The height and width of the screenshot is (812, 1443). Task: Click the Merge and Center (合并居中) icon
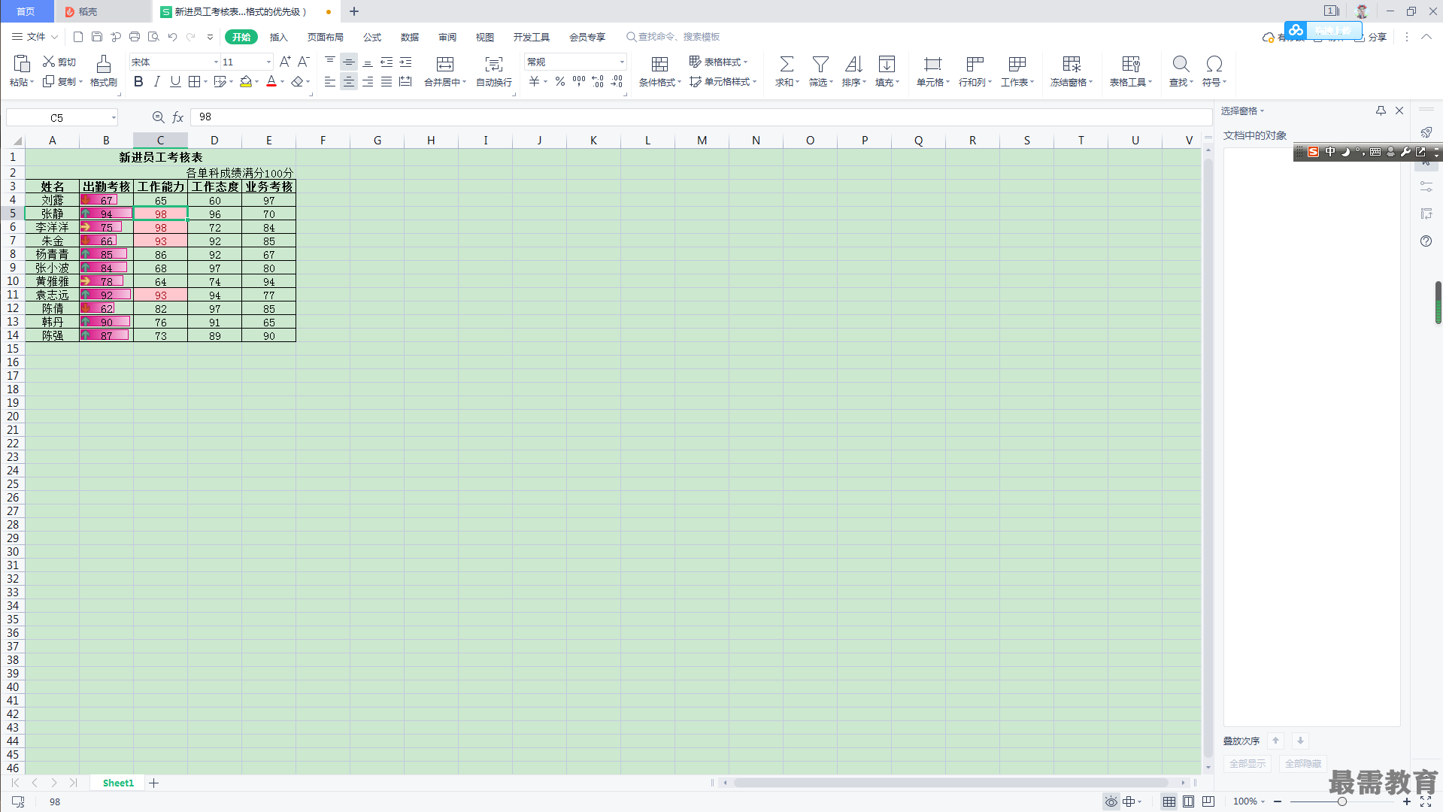(x=445, y=64)
